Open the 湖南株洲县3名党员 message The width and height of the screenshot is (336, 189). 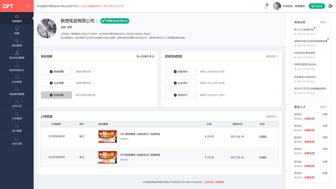click(x=310, y=41)
